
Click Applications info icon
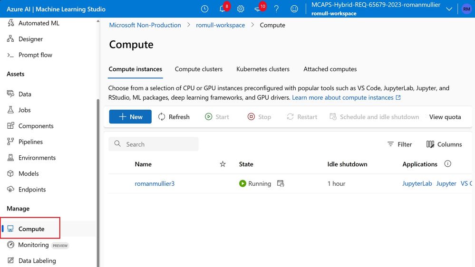[x=447, y=164]
